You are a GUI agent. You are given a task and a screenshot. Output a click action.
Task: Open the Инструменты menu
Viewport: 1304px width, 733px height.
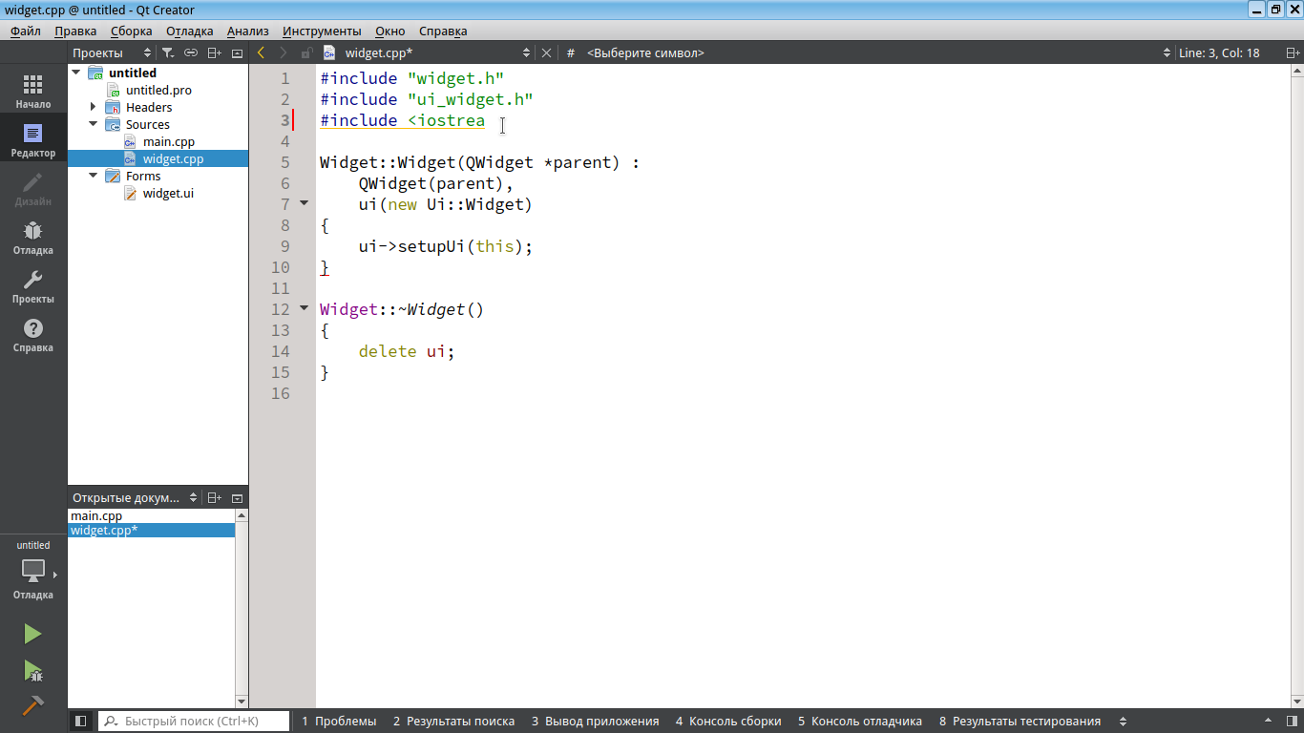(x=322, y=31)
